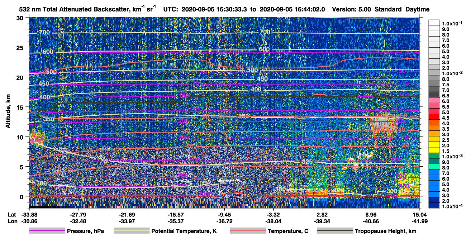Click the 'Pressure, hPa' legend label
This screenshot has height=239, width=466.
85,231
